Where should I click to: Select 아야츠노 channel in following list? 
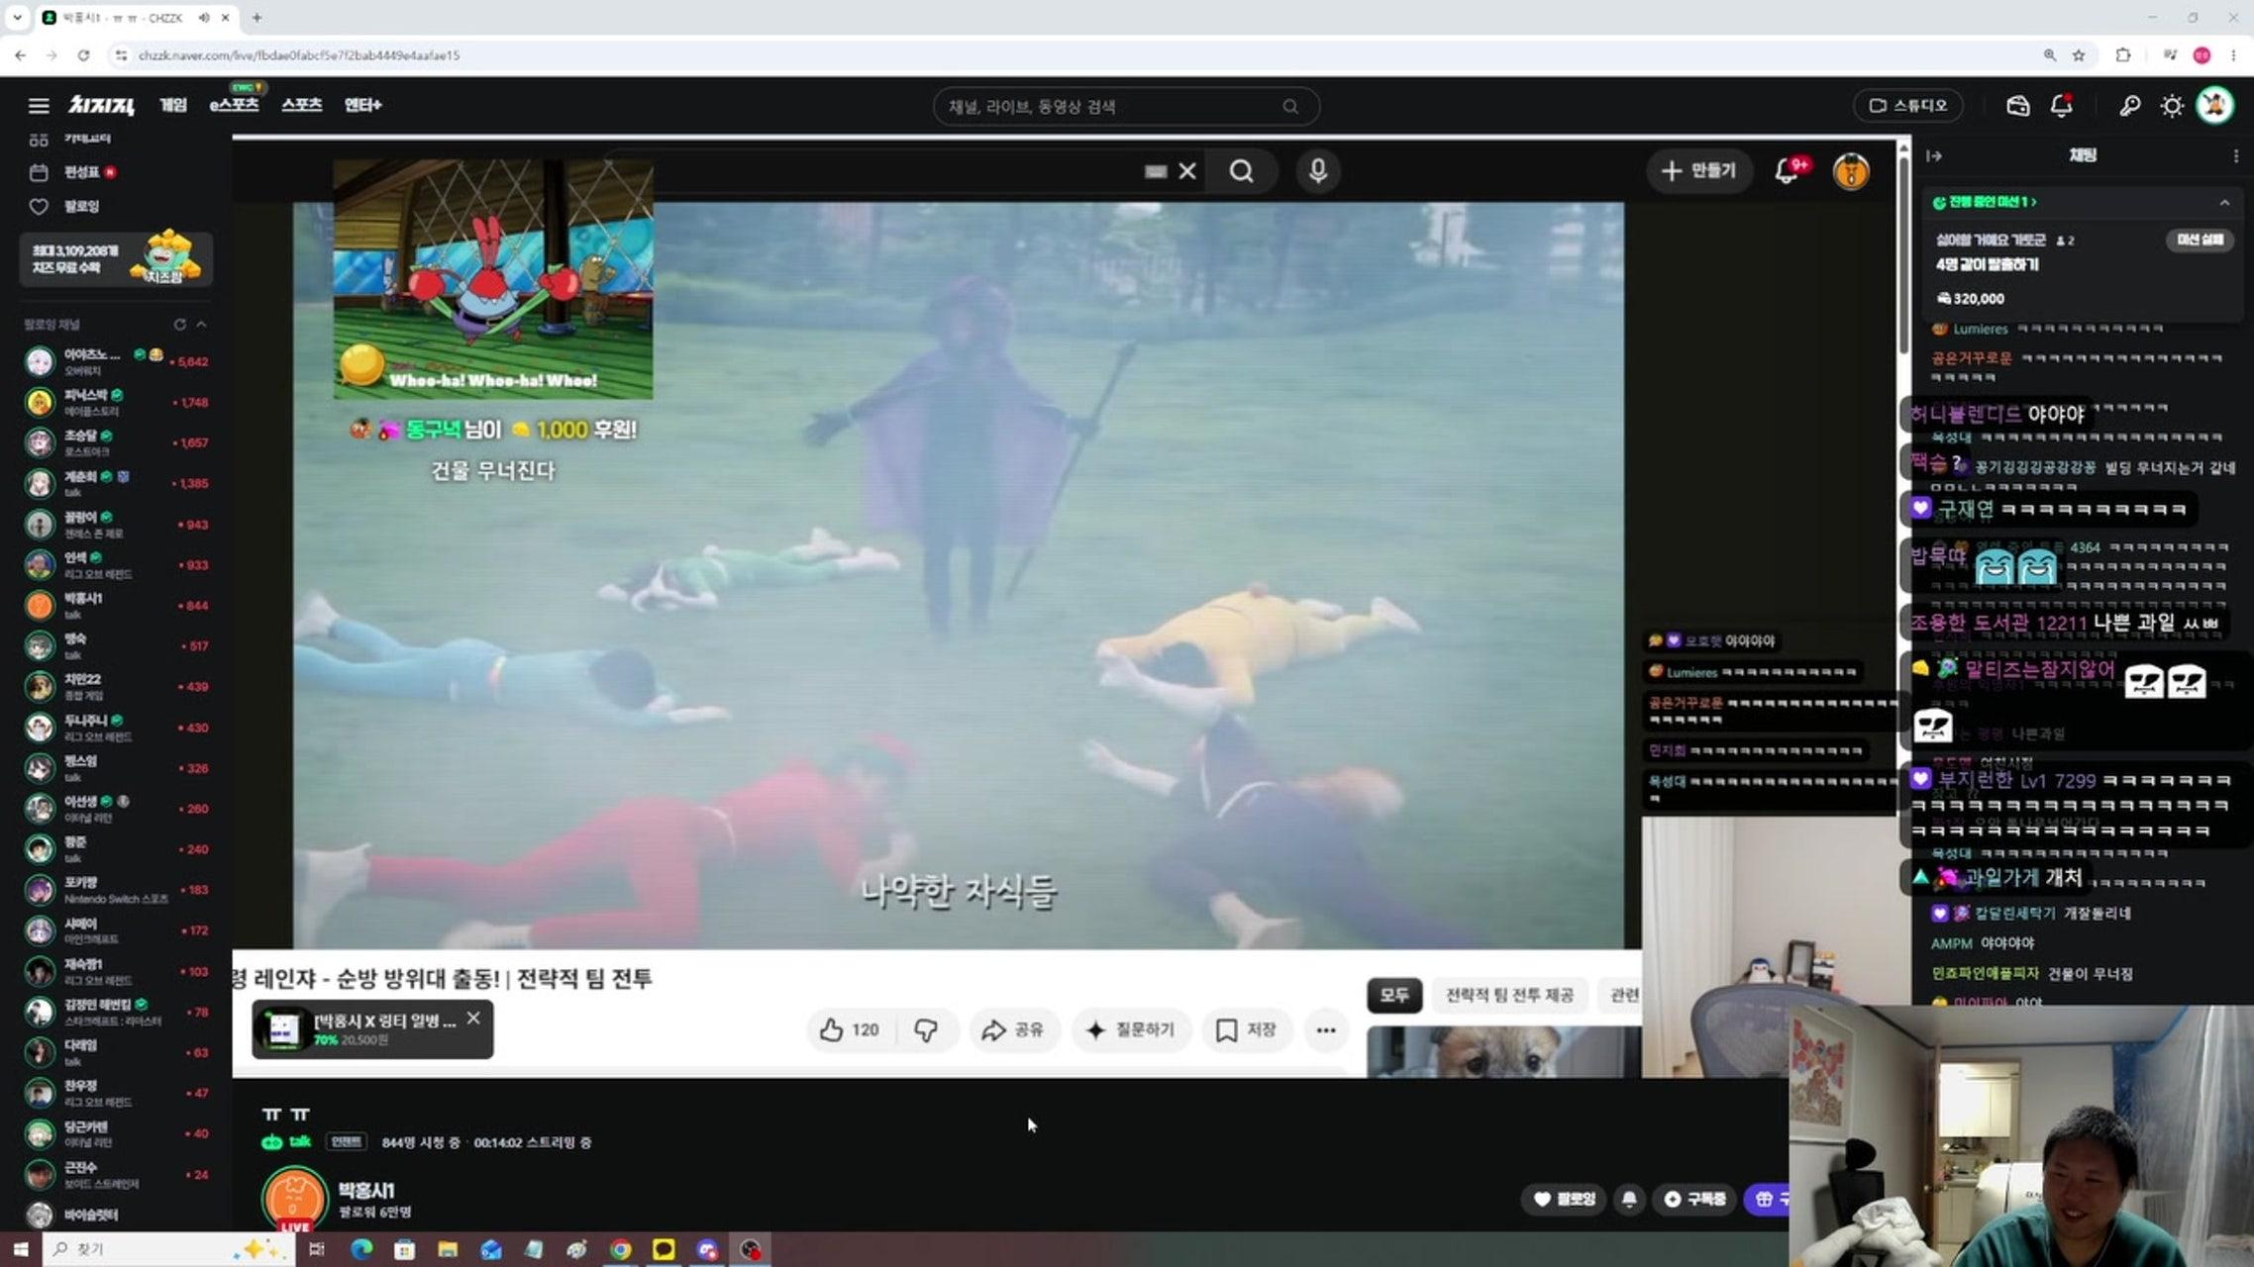[116, 362]
